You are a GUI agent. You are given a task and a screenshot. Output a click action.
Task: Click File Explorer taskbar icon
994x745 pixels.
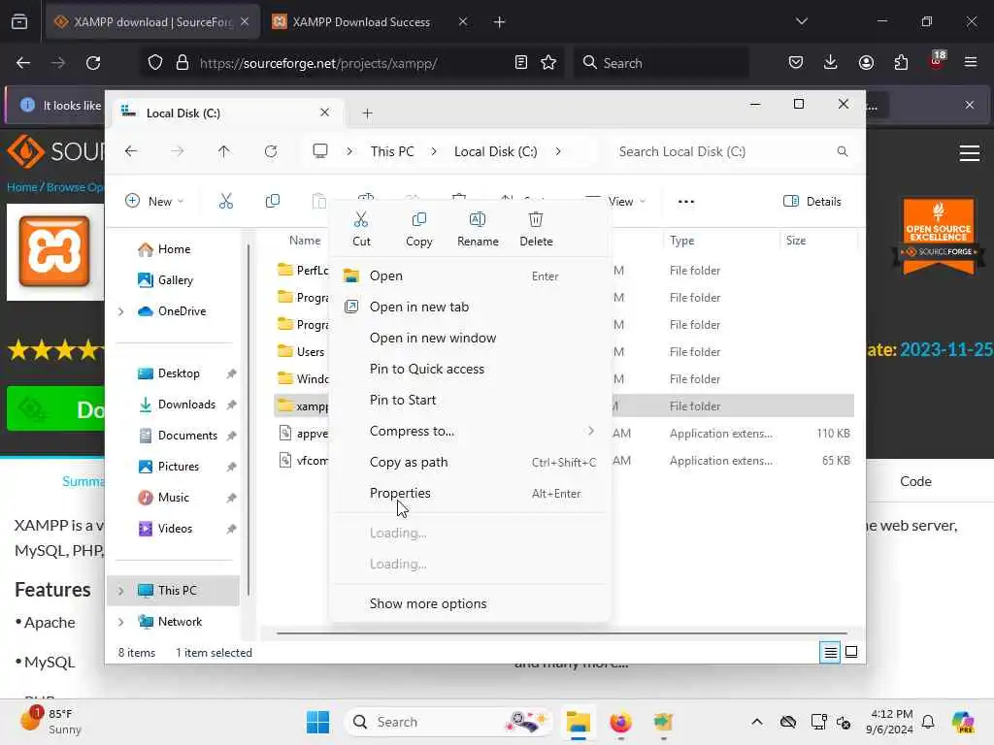coord(579,722)
